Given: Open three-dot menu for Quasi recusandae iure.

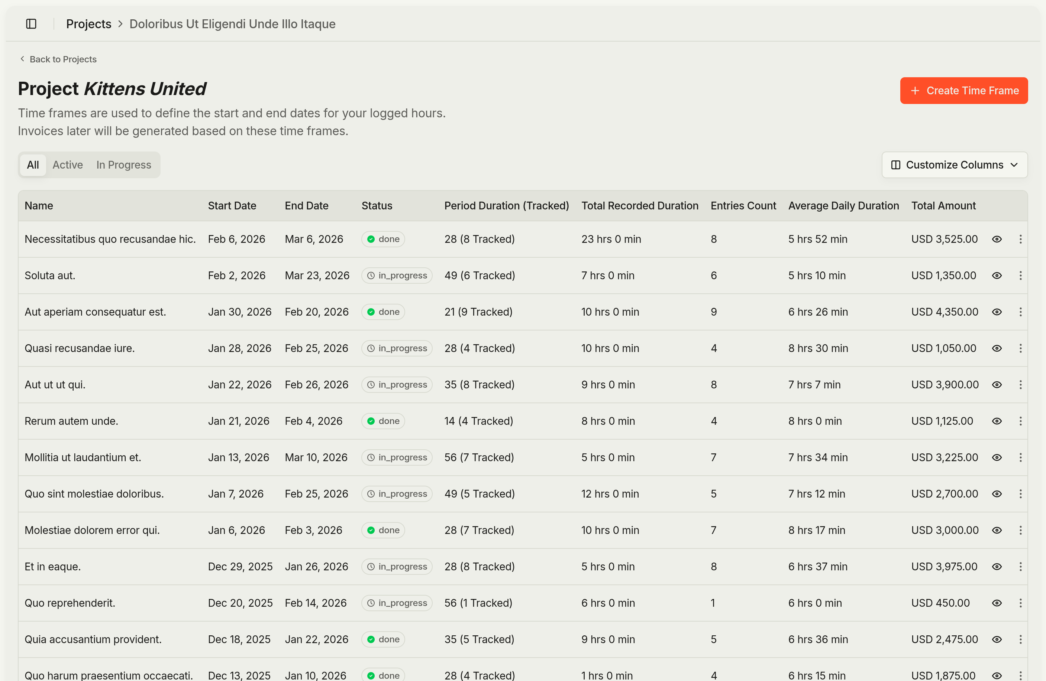Looking at the screenshot, I should pos(1020,348).
